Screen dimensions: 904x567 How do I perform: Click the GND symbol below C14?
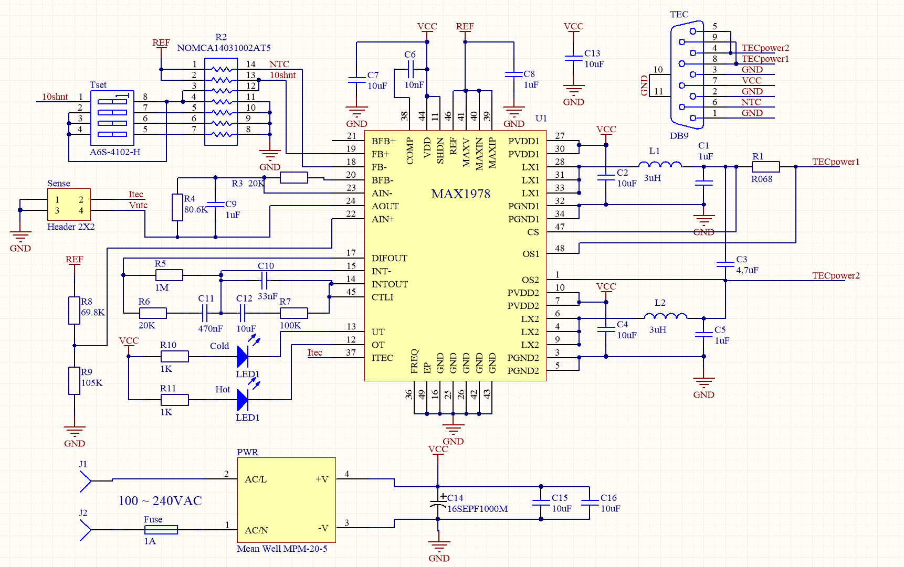tap(439, 550)
